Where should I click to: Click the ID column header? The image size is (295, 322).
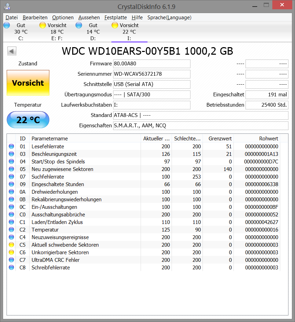(23, 139)
